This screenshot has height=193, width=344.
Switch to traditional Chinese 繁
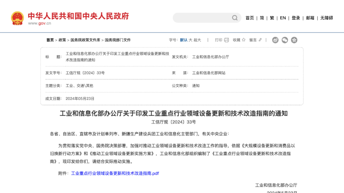coord(272,18)
